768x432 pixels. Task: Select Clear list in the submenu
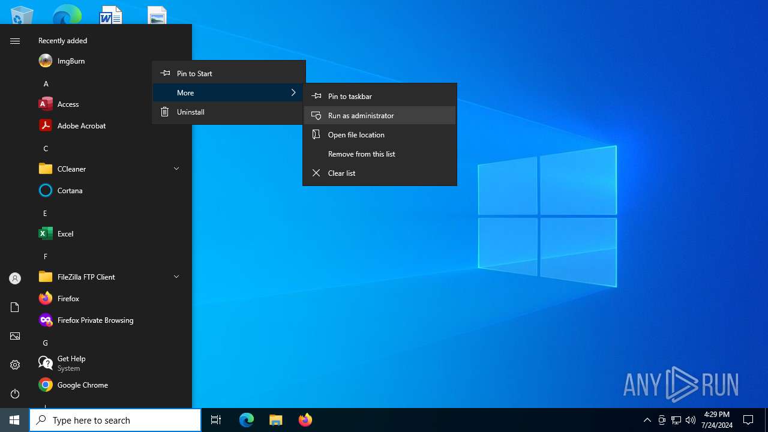(380, 173)
